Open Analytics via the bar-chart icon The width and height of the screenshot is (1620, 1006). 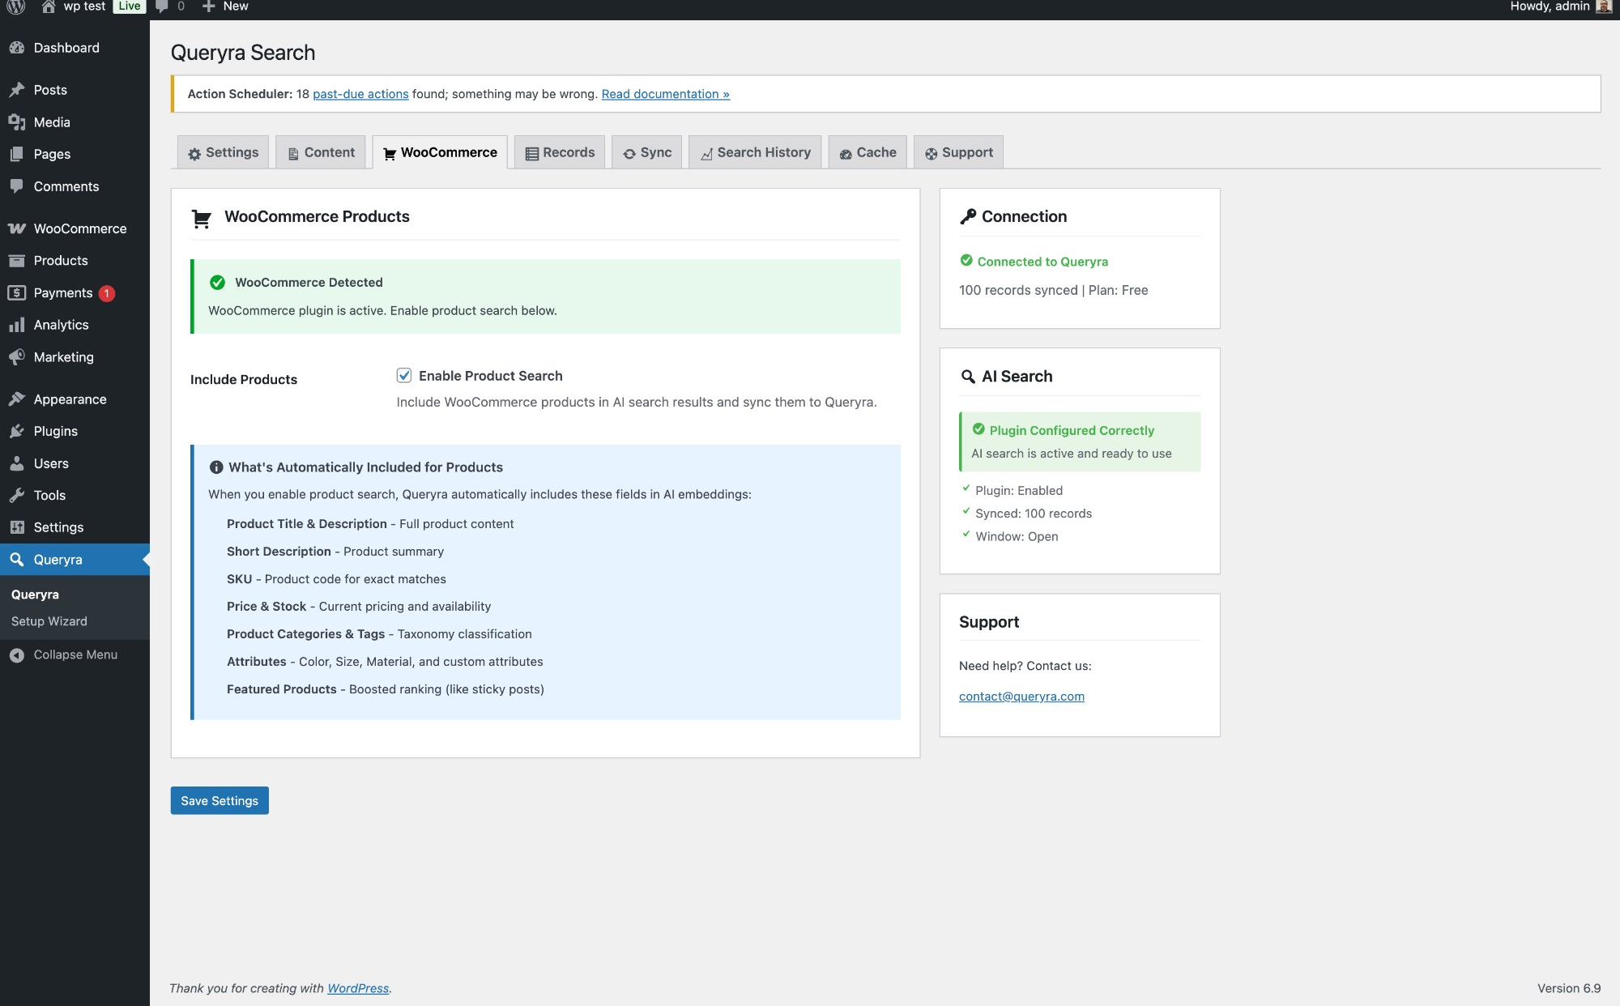click(x=19, y=324)
